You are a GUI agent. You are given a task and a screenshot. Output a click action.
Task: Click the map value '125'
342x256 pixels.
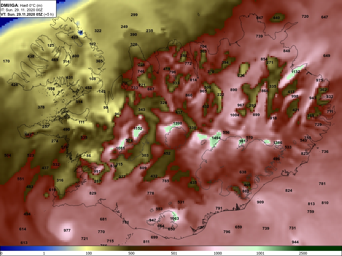51,45
